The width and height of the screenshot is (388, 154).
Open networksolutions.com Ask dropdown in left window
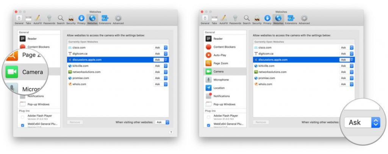coord(160,72)
